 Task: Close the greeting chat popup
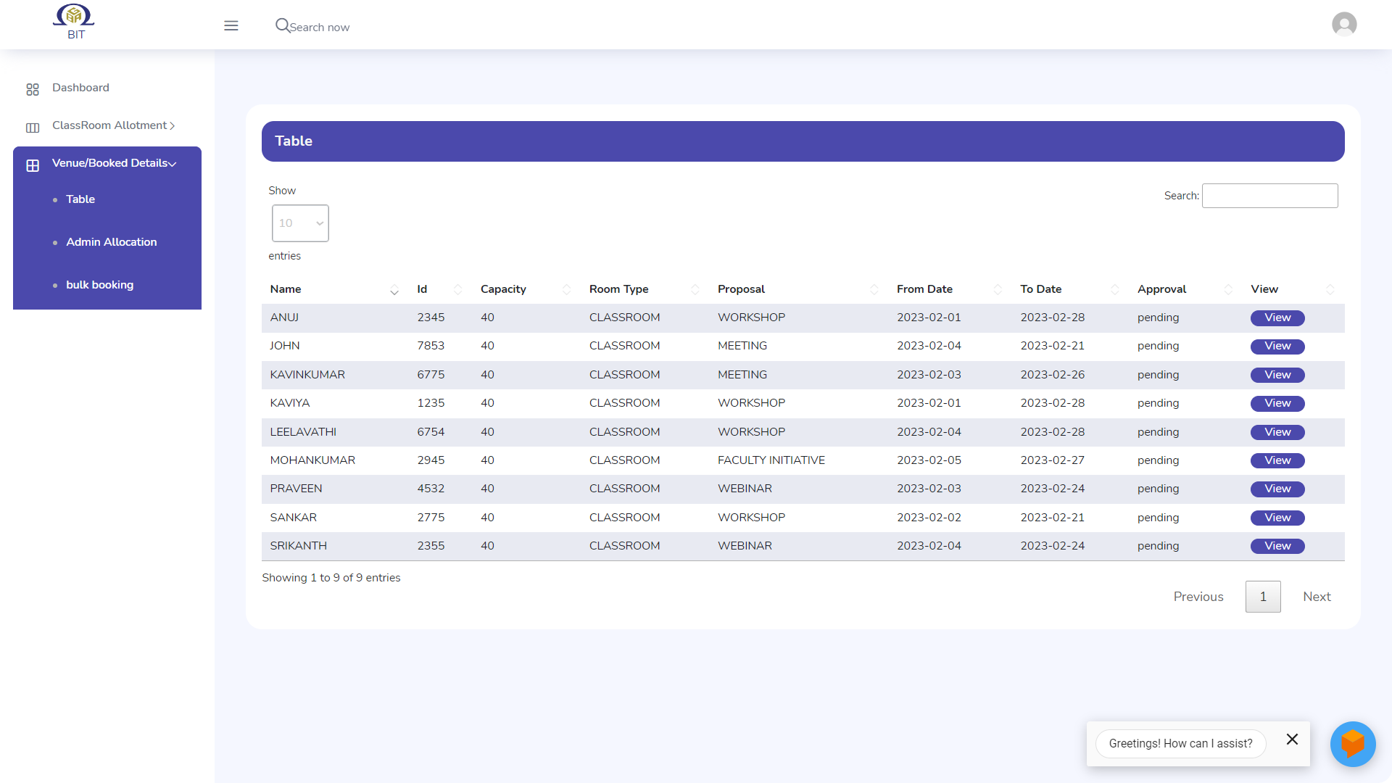[1292, 739]
